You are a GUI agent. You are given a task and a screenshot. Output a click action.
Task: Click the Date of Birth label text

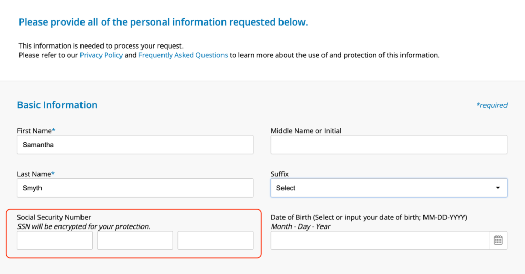coord(369,218)
